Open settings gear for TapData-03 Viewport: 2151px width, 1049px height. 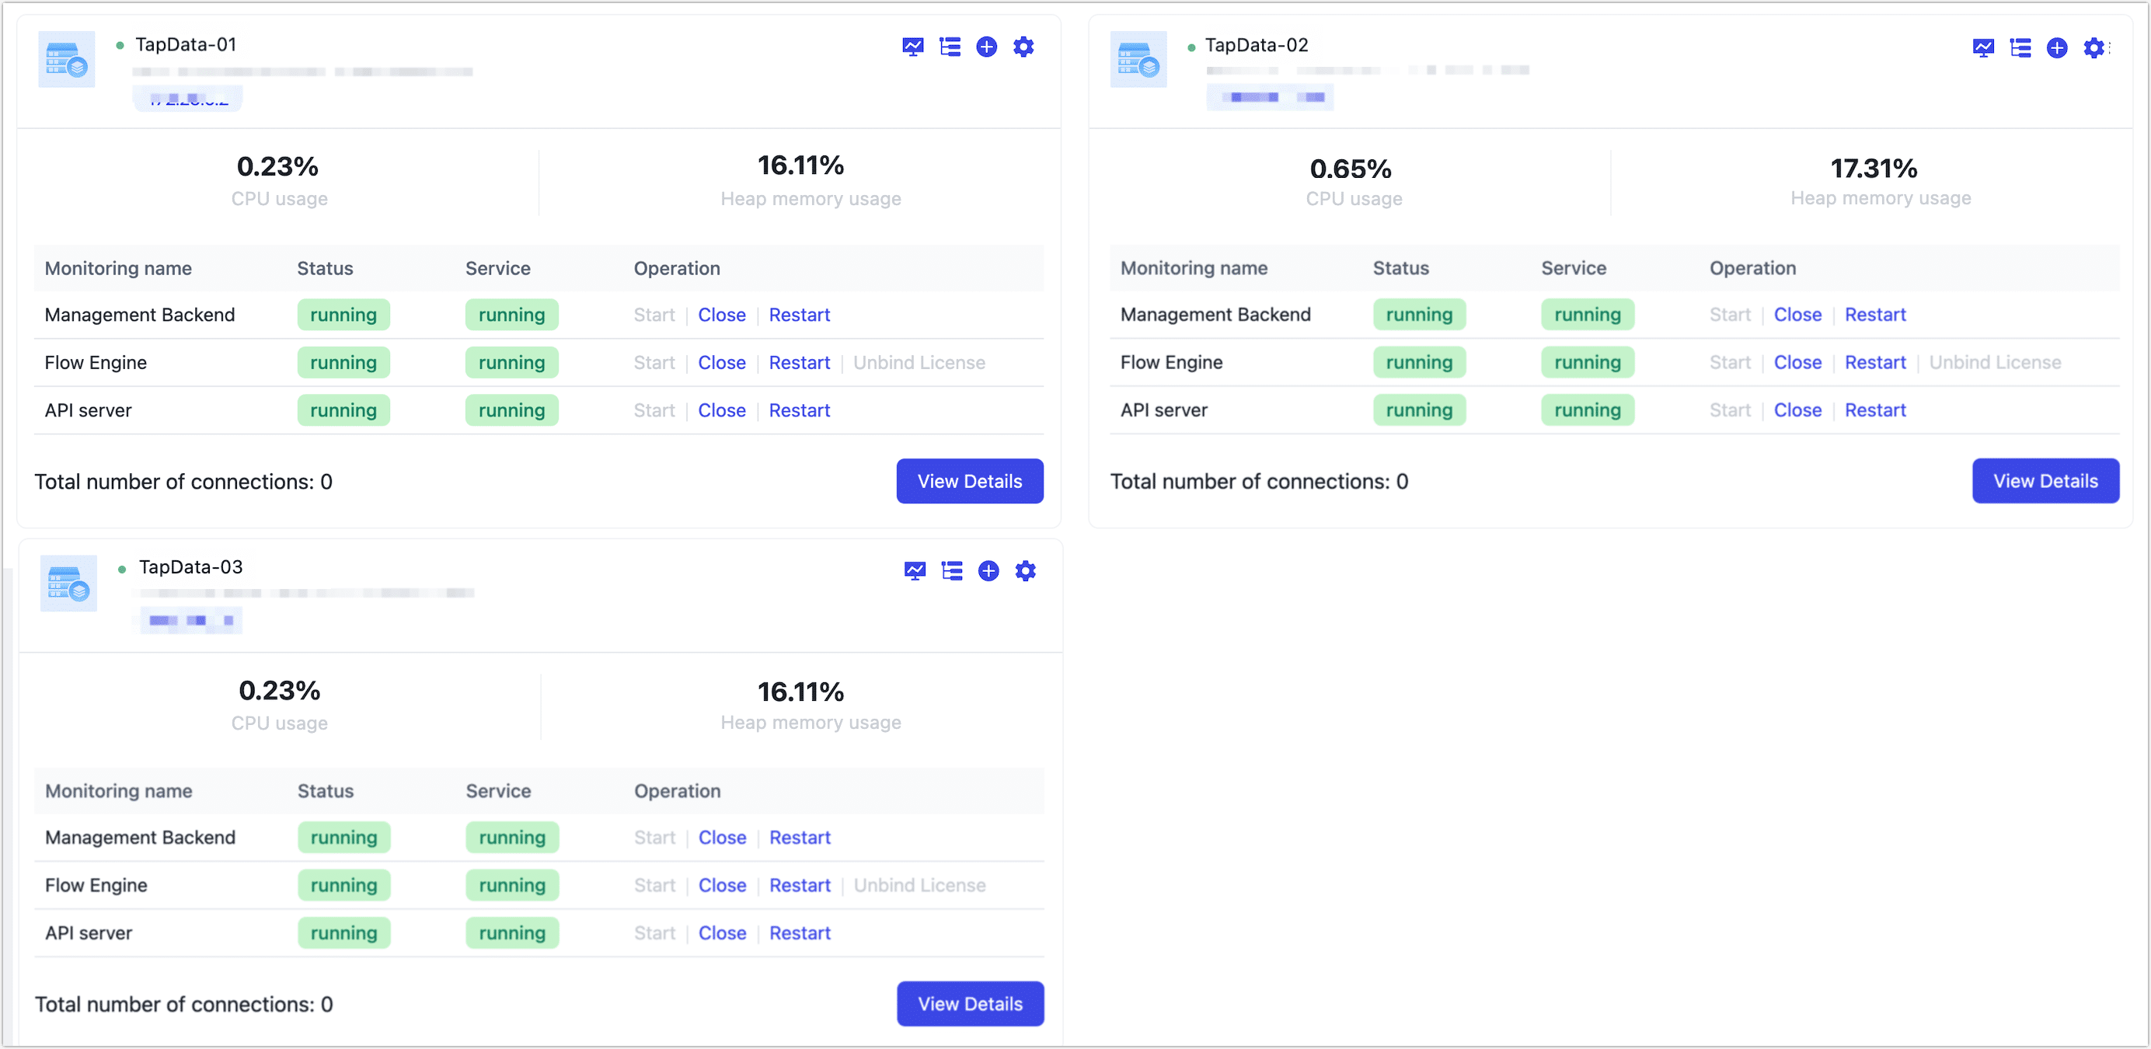pyautogui.click(x=1024, y=570)
